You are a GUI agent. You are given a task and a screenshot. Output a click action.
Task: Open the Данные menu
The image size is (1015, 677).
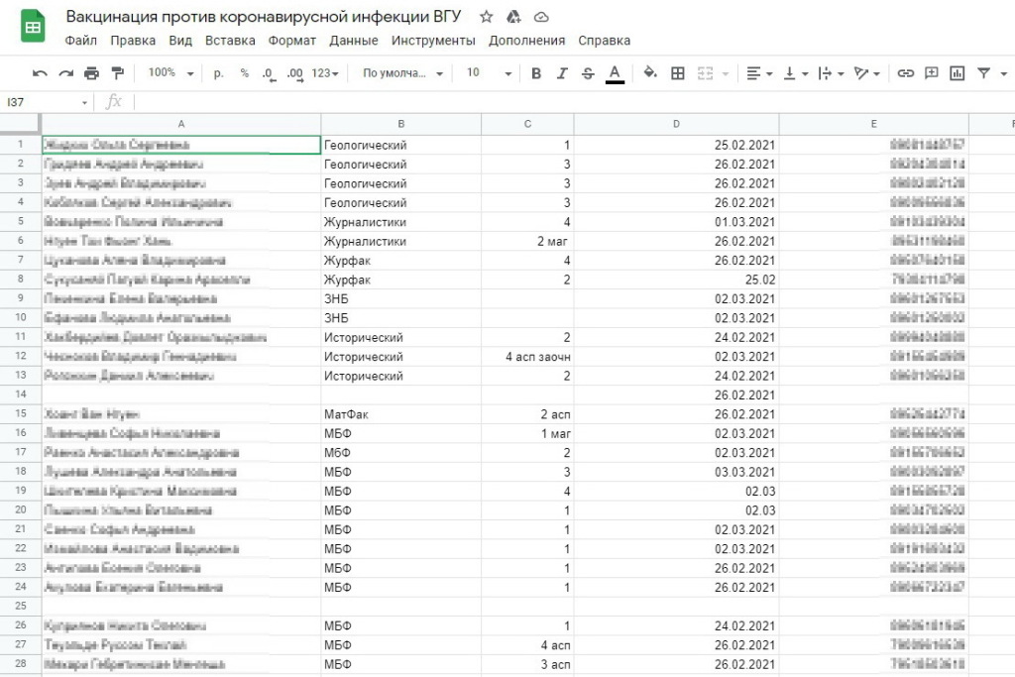(x=353, y=41)
